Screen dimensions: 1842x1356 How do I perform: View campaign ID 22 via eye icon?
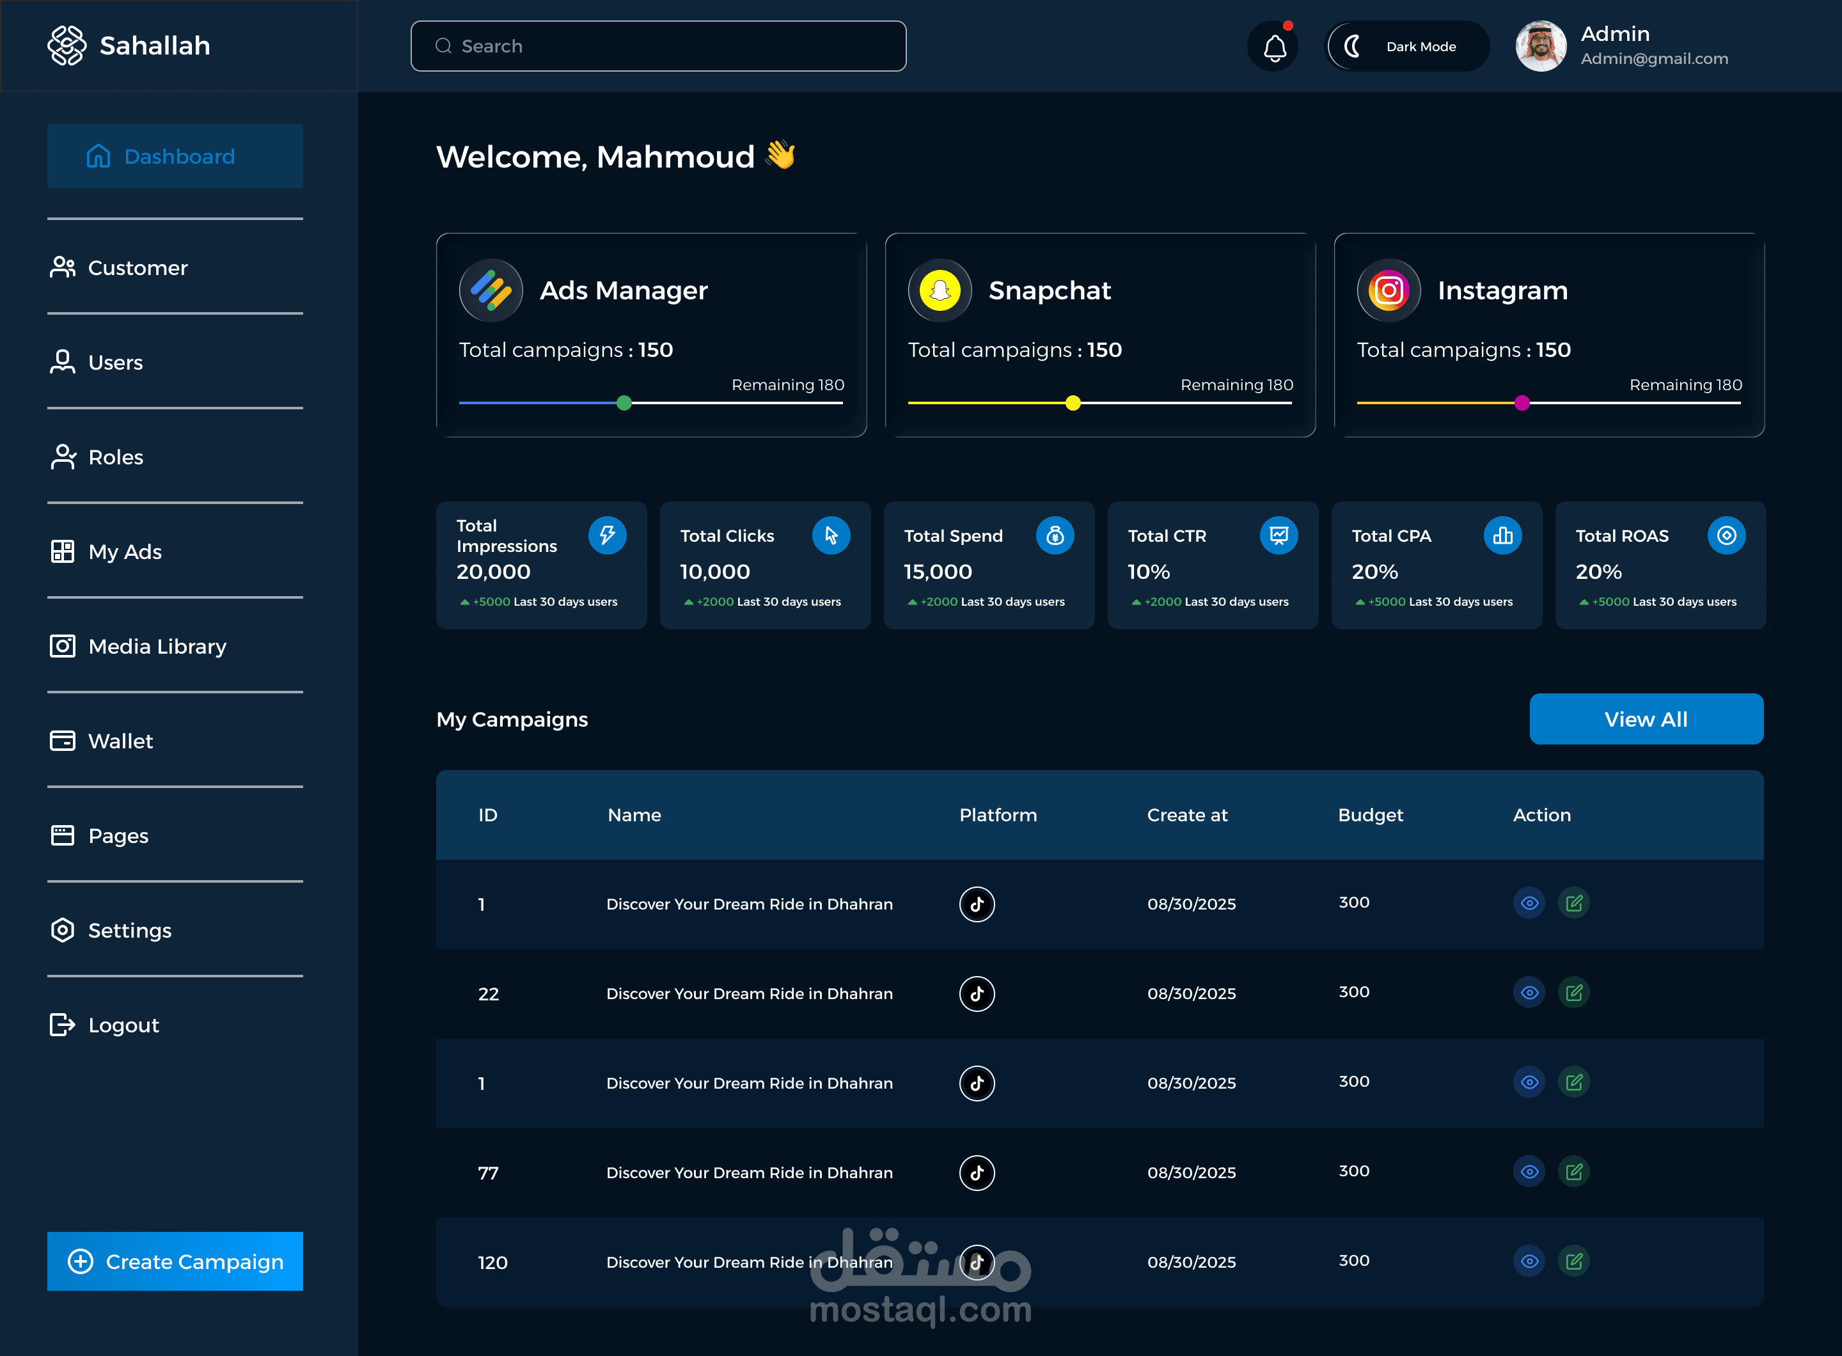[x=1529, y=993]
